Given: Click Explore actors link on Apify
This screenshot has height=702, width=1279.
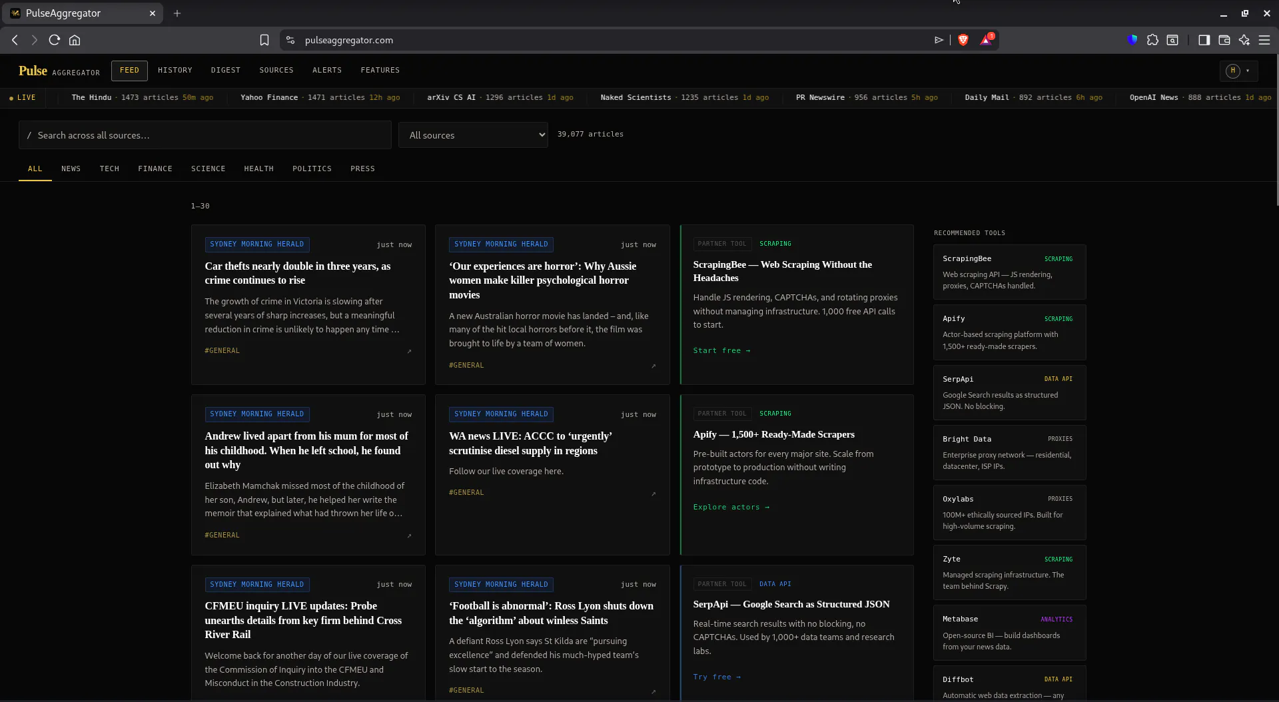Looking at the screenshot, I should 731,508.
